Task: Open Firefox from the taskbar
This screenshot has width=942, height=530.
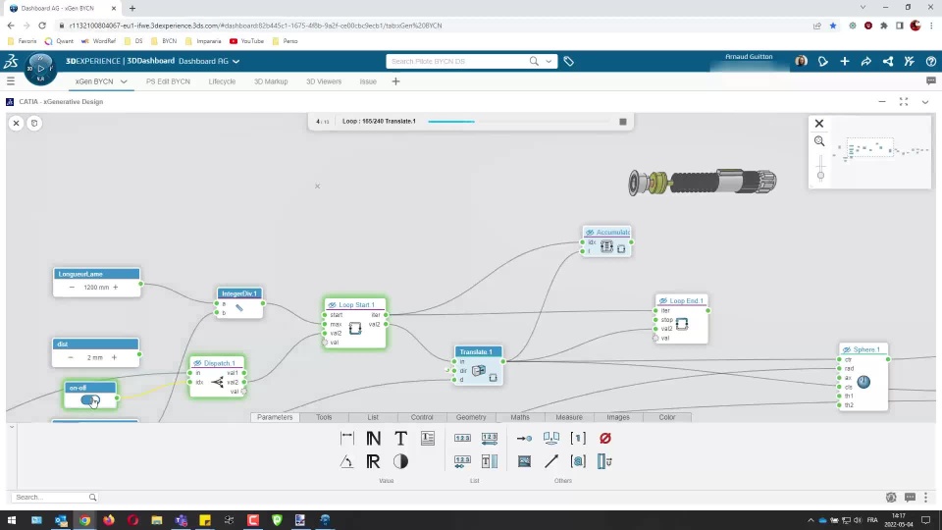Action: pyautogui.click(x=109, y=520)
